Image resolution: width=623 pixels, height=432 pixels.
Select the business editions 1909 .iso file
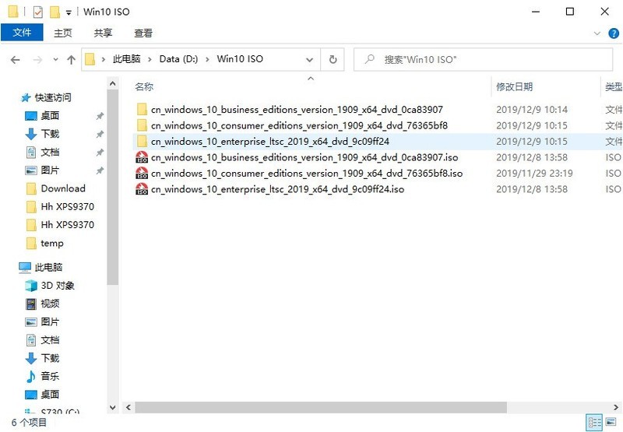click(304, 157)
